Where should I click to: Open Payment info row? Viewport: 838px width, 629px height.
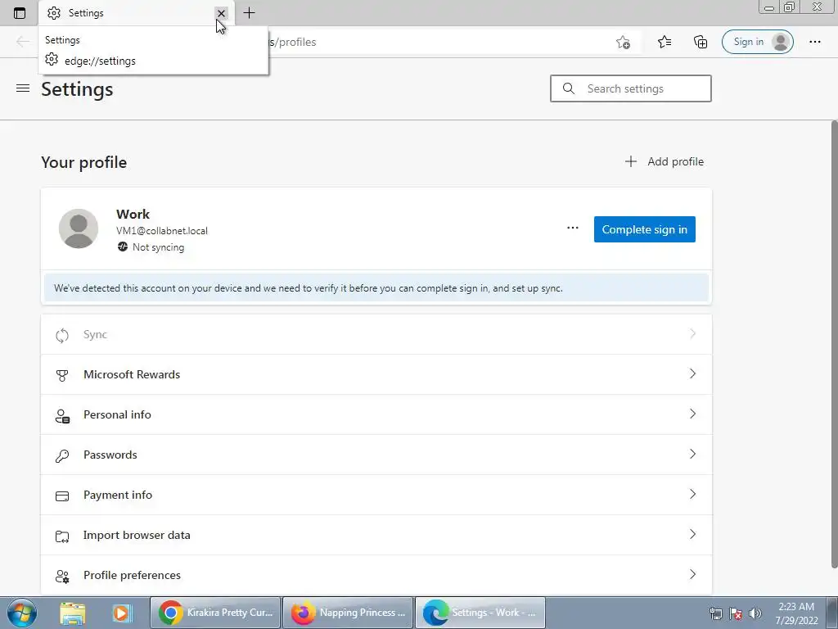376,495
